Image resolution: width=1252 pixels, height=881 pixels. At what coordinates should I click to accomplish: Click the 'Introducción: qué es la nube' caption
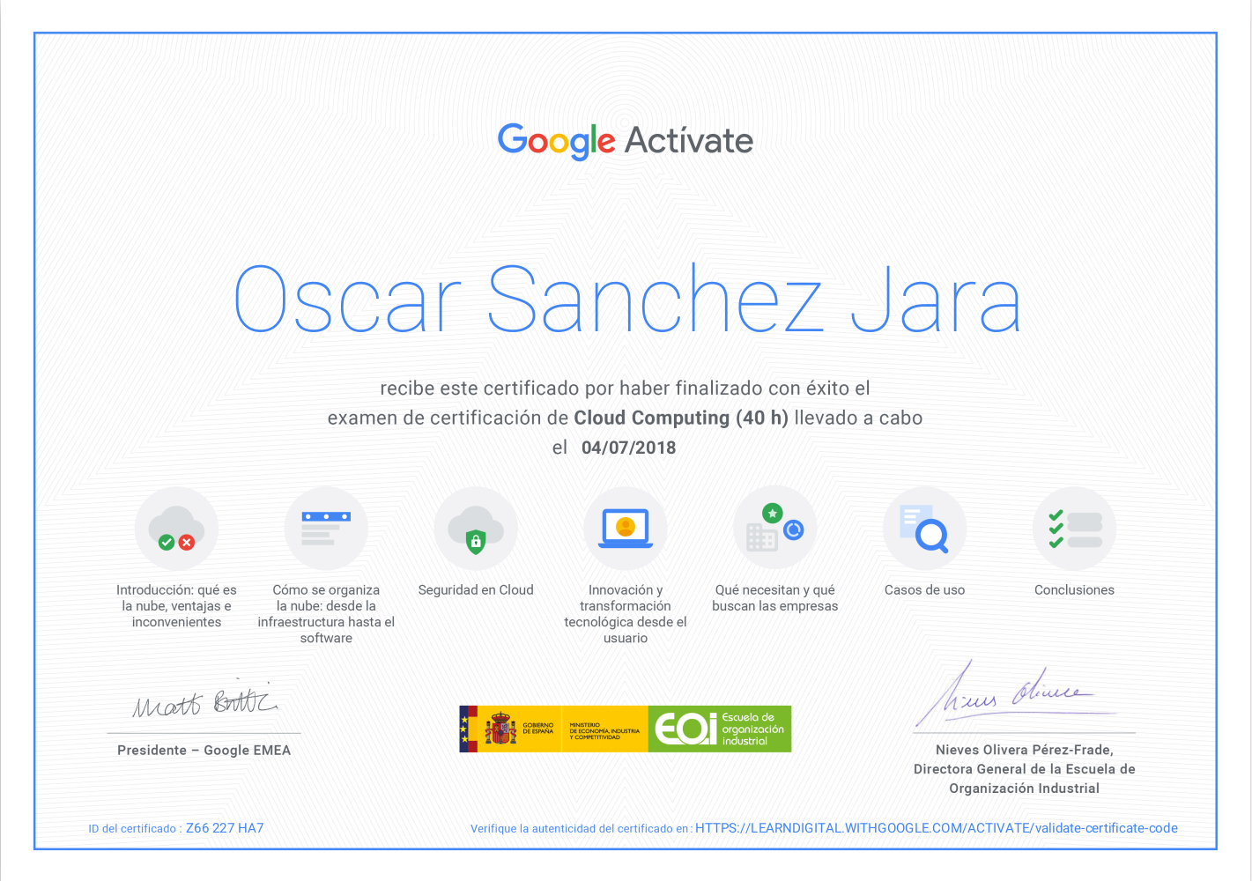pyautogui.click(x=176, y=606)
